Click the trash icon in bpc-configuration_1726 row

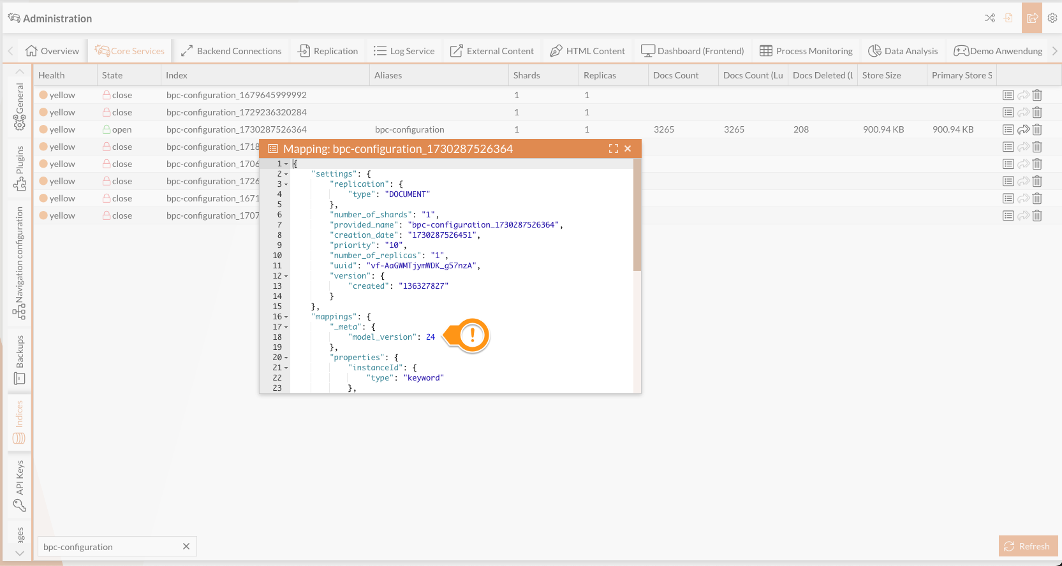pyautogui.click(x=1037, y=181)
